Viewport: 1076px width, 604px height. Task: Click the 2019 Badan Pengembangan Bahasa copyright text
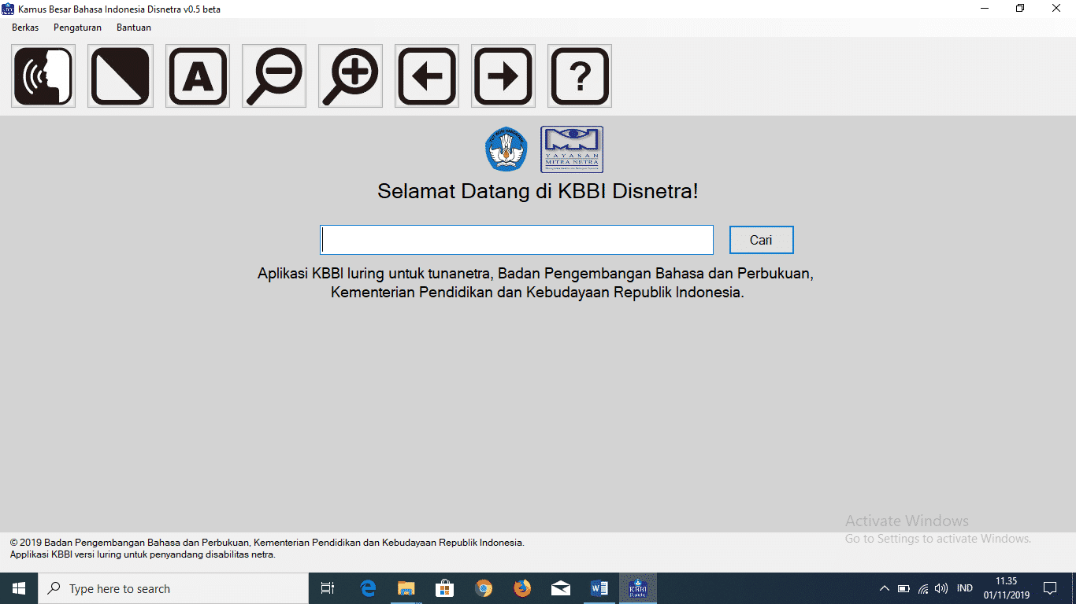tap(267, 543)
